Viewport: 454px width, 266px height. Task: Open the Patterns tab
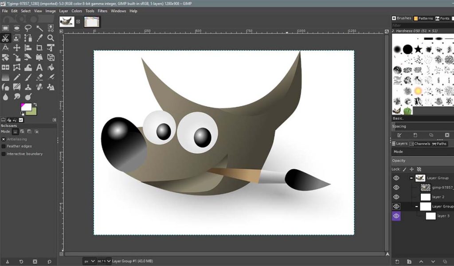pyautogui.click(x=423, y=18)
